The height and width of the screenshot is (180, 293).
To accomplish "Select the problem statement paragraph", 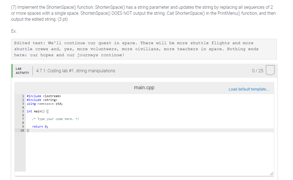I will pyautogui.click(x=143, y=13).
